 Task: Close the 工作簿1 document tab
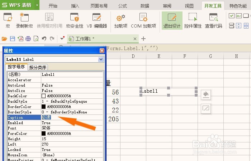point(135,39)
